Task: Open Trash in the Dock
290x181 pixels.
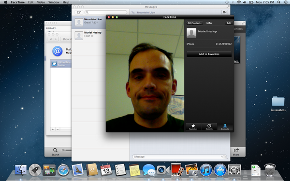Action: click(270, 170)
